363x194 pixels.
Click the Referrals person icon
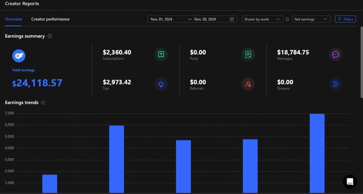click(x=248, y=84)
